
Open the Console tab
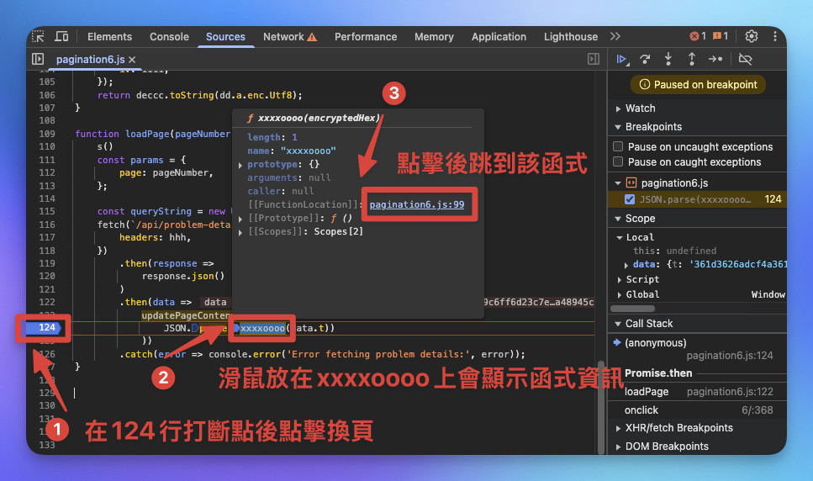tap(169, 37)
